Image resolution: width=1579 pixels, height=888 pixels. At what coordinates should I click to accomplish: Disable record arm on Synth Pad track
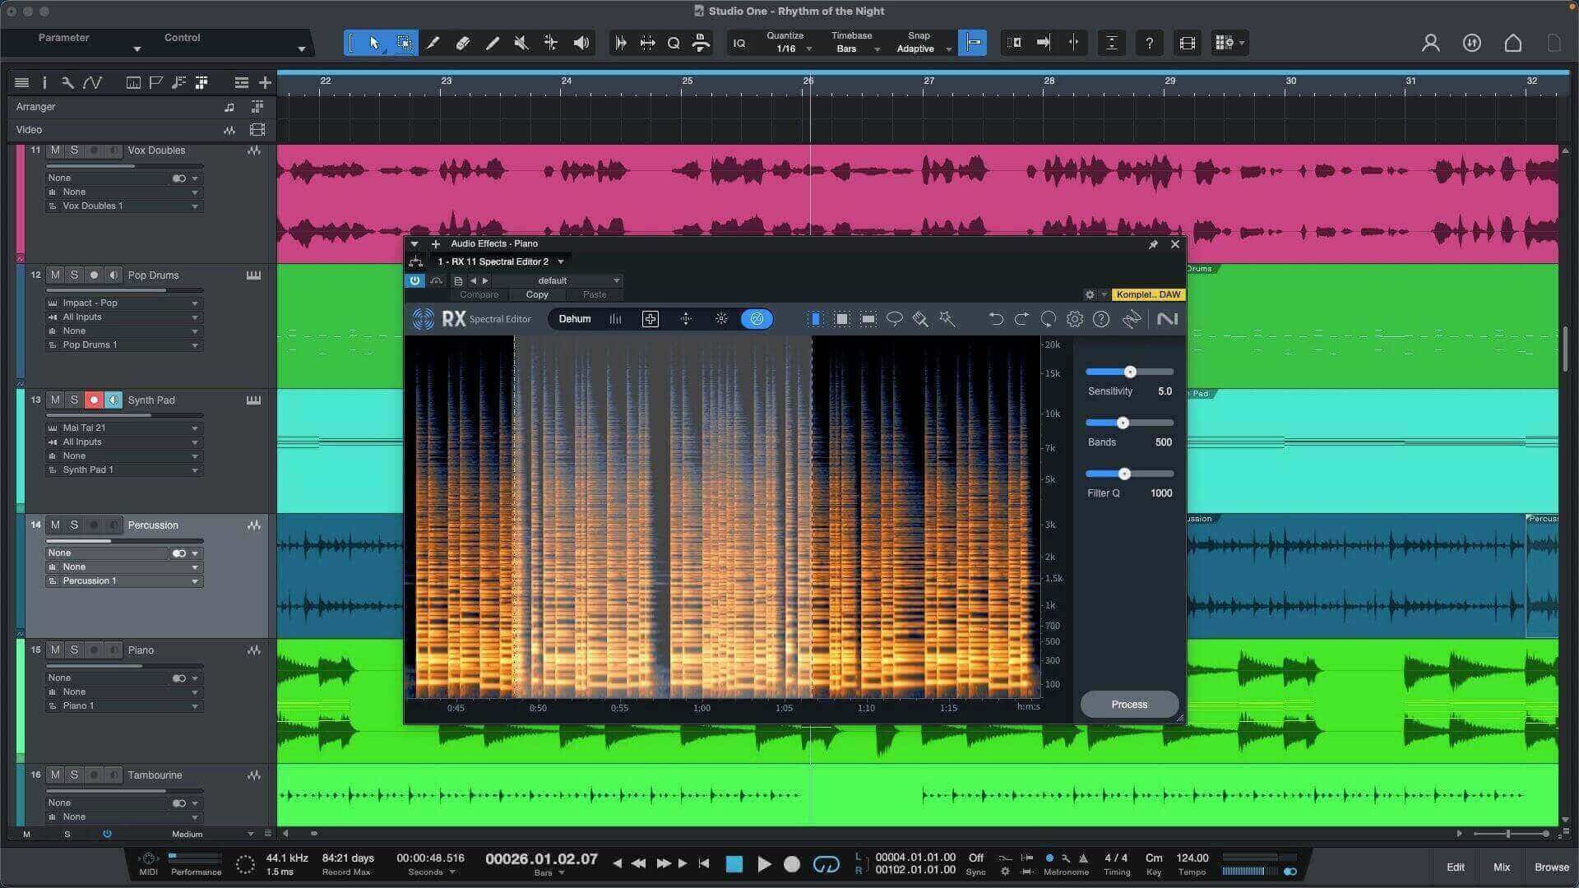[94, 400]
